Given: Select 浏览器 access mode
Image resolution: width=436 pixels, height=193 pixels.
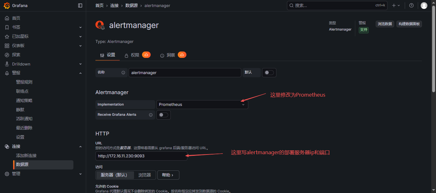Looking at the screenshot, I should point(145,175).
